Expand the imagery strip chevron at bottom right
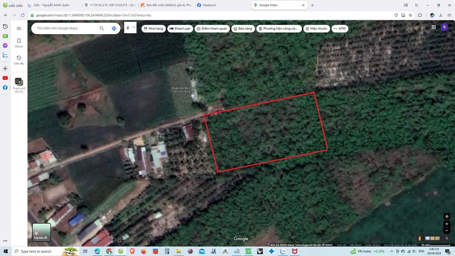The width and height of the screenshot is (455, 256). click(446, 238)
